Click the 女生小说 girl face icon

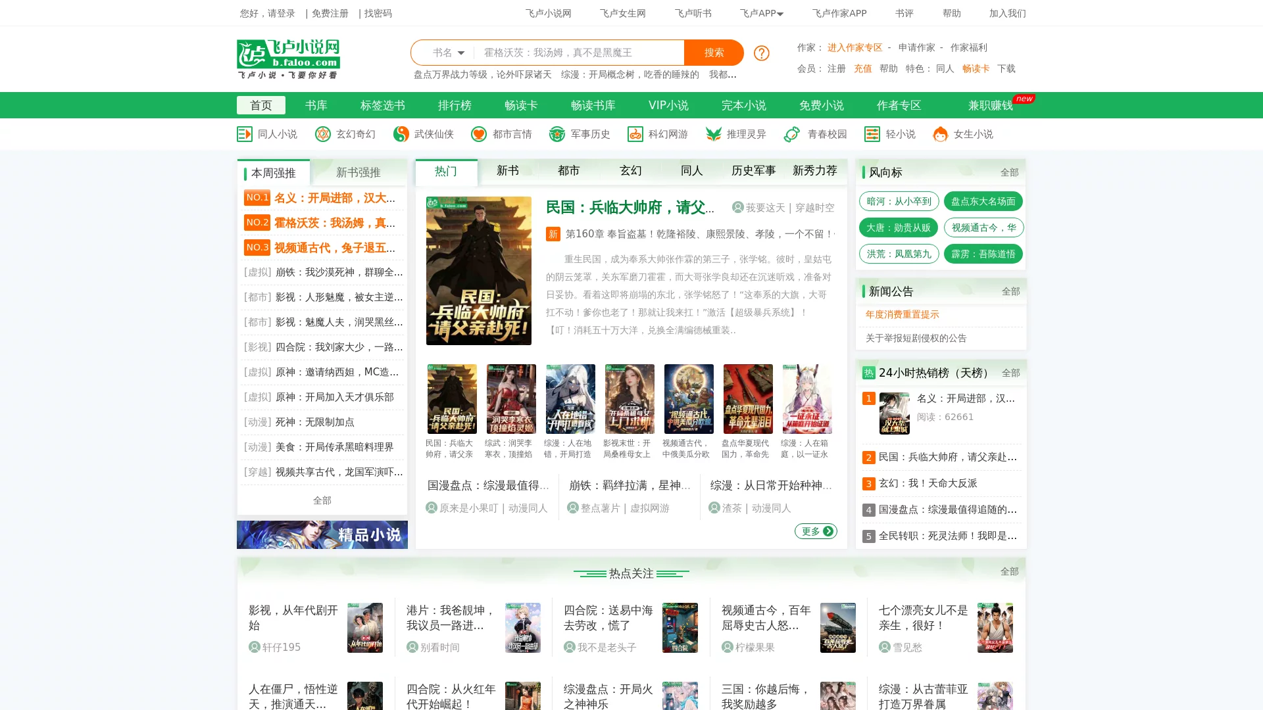940,134
